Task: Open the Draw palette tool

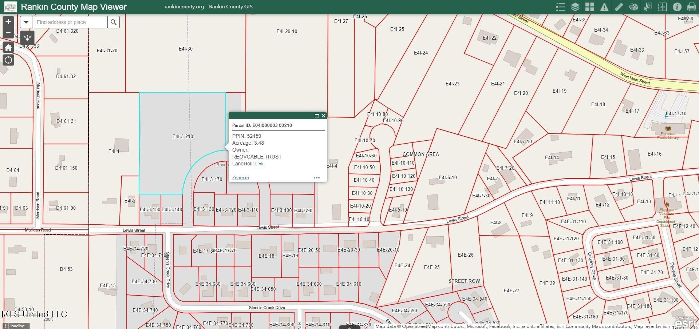Action: point(633,7)
